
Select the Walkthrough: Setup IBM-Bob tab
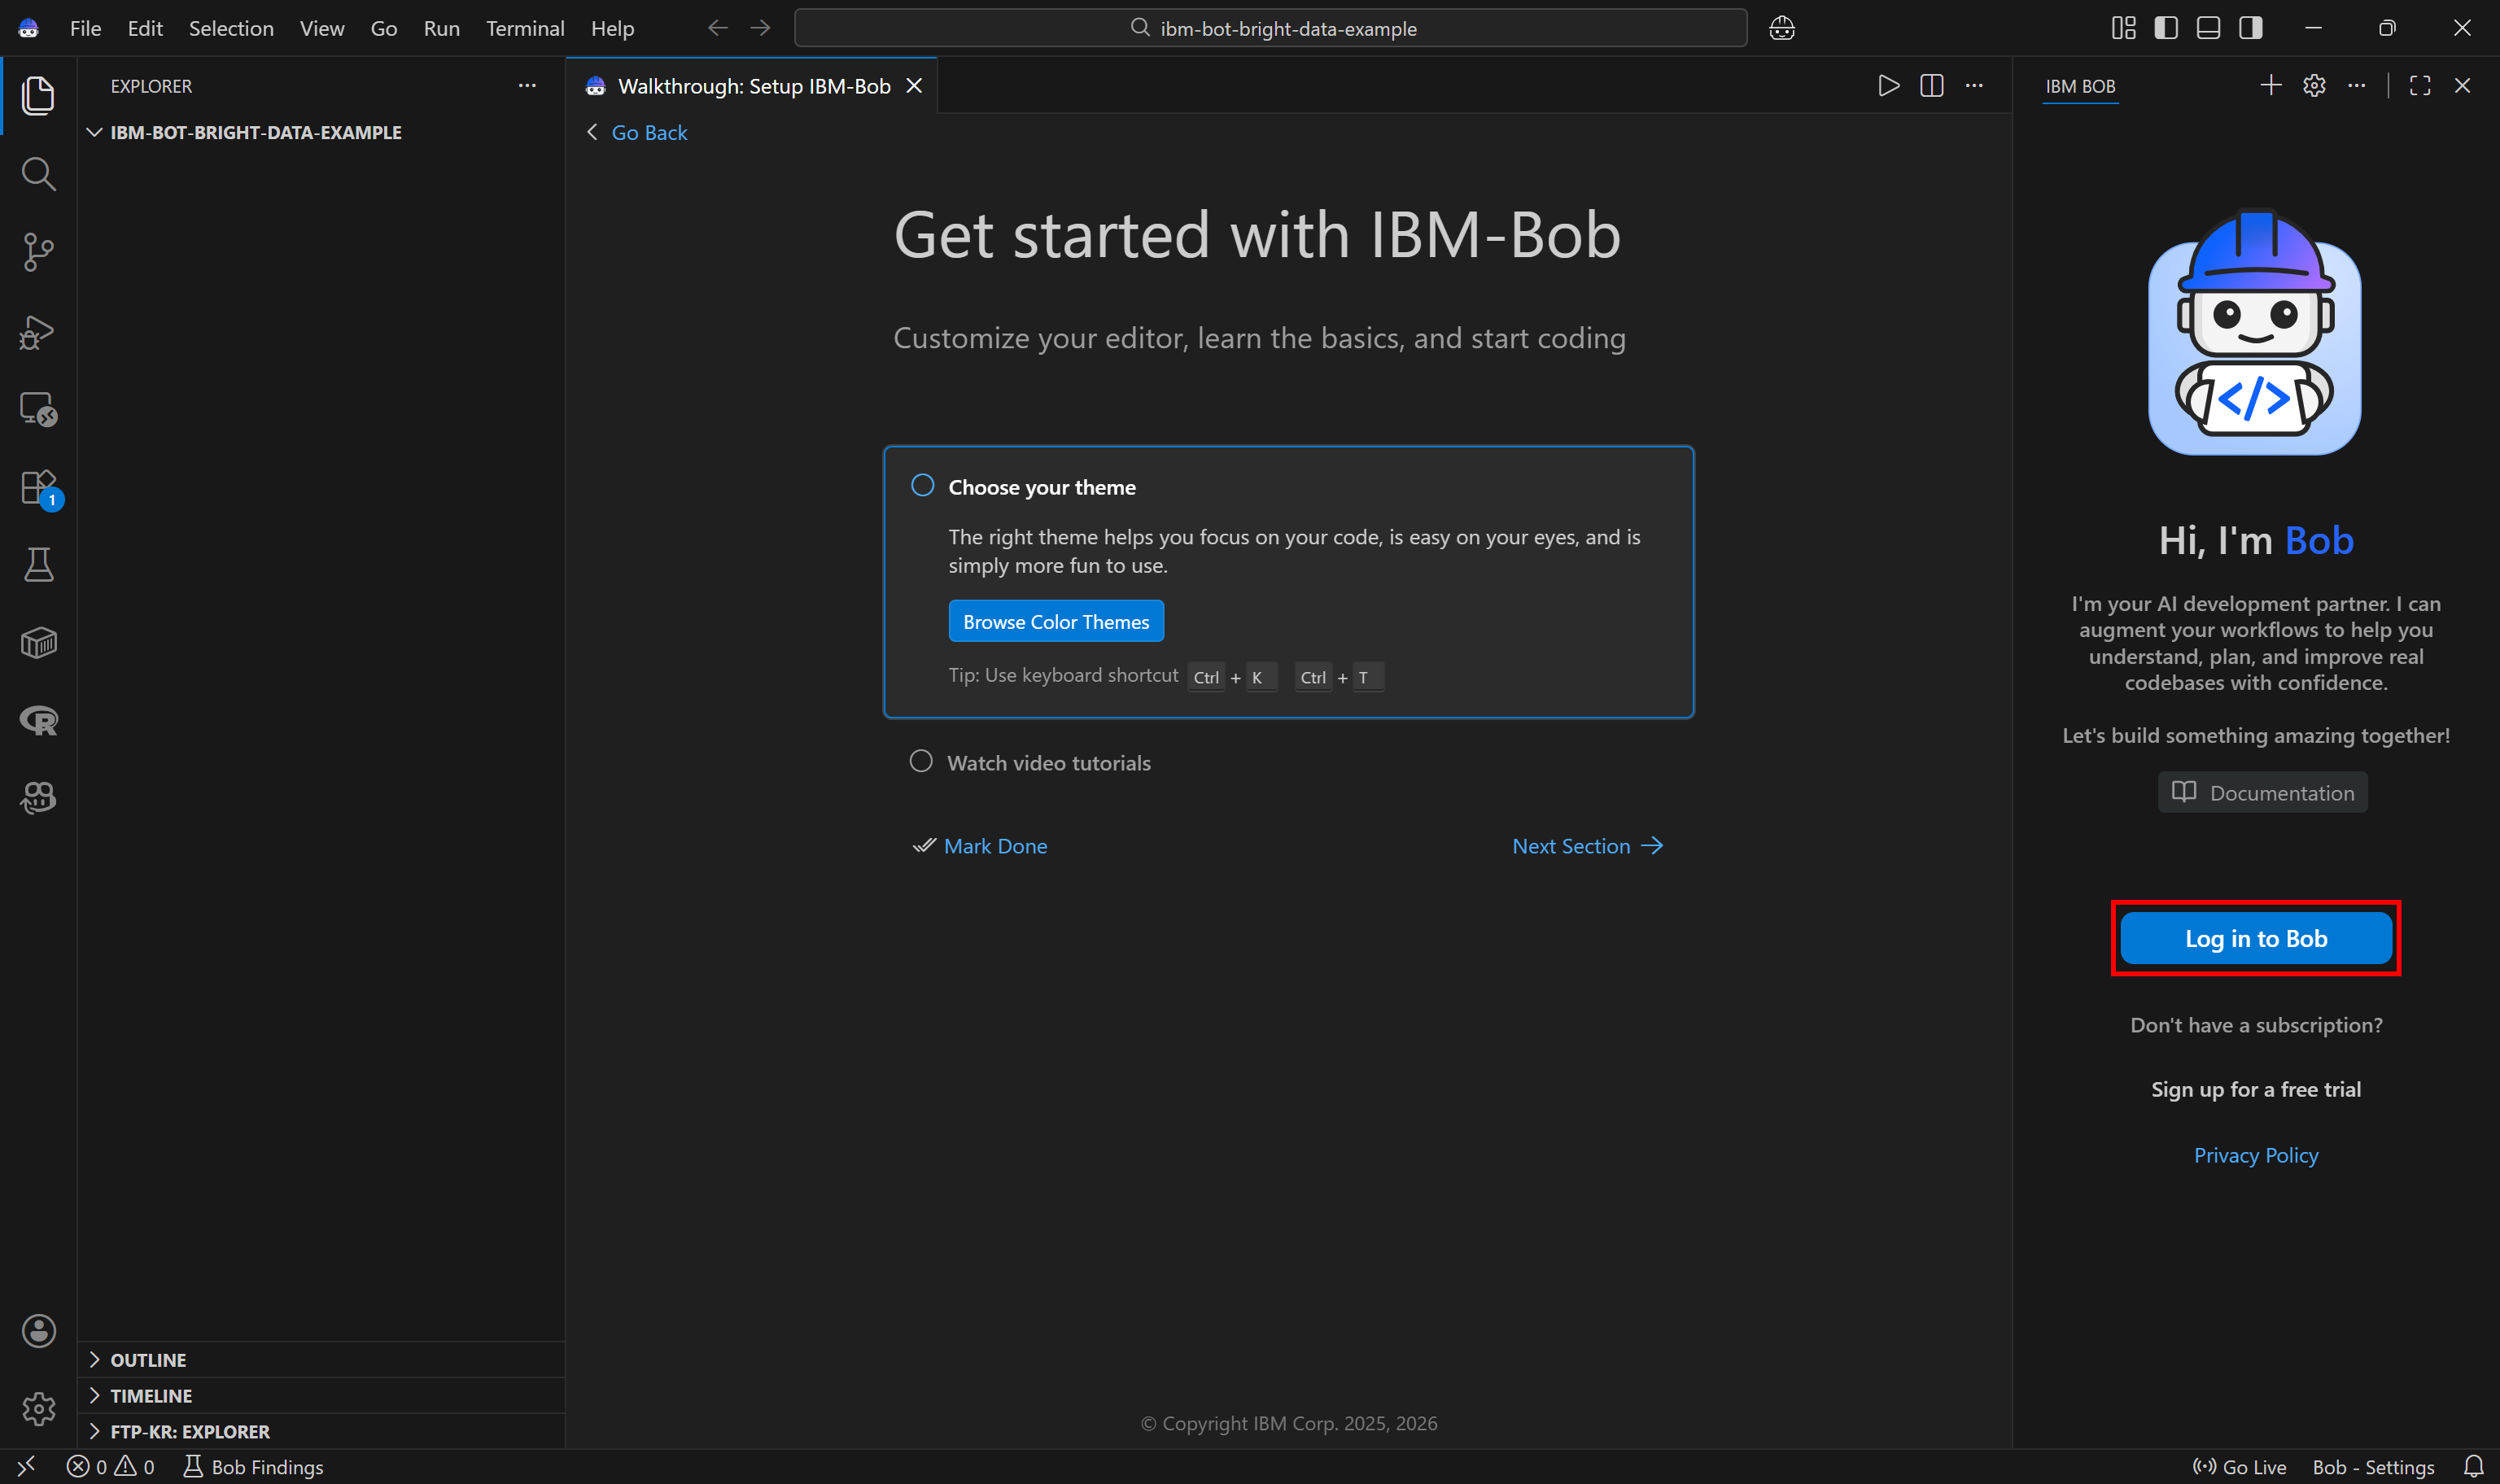coord(752,86)
